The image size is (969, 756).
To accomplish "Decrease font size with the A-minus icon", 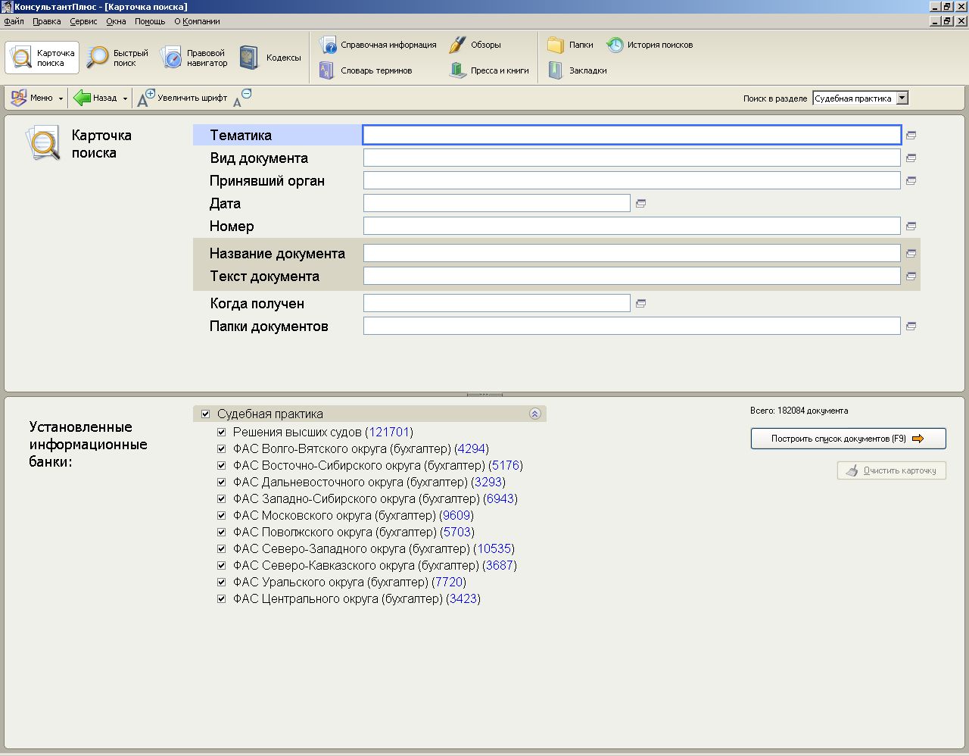I will tap(242, 98).
